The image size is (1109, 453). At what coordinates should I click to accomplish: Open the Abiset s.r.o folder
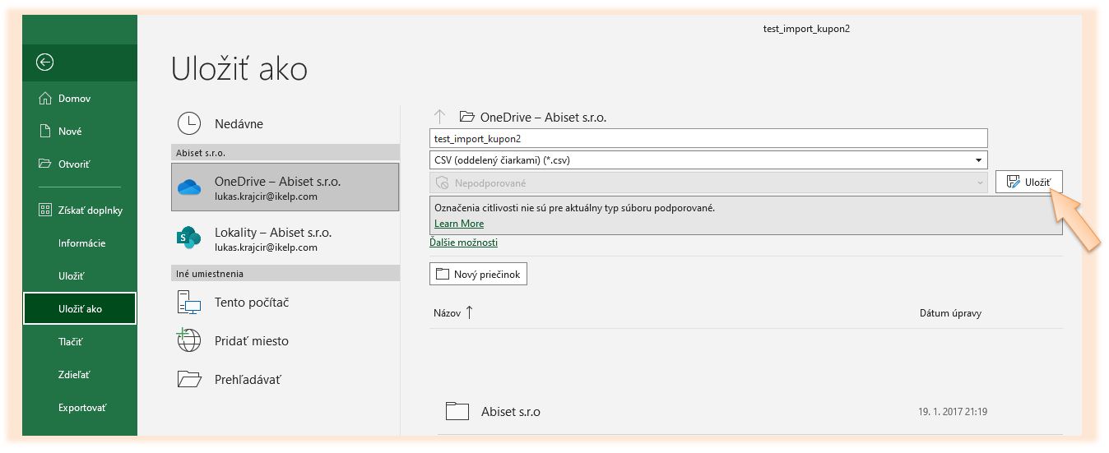(510, 411)
